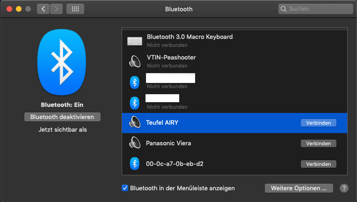Connect to Teufel AIRY with Verbinden

[x=318, y=123]
